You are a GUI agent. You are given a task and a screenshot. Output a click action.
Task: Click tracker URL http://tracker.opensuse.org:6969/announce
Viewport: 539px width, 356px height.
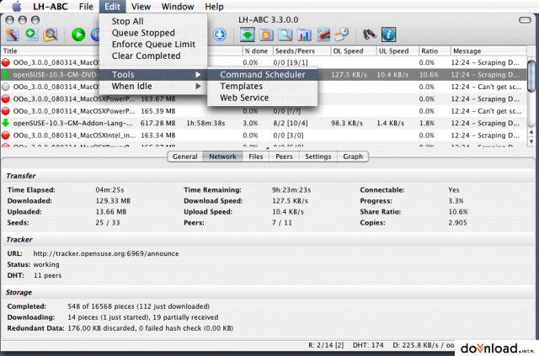(x=106, y=253)
